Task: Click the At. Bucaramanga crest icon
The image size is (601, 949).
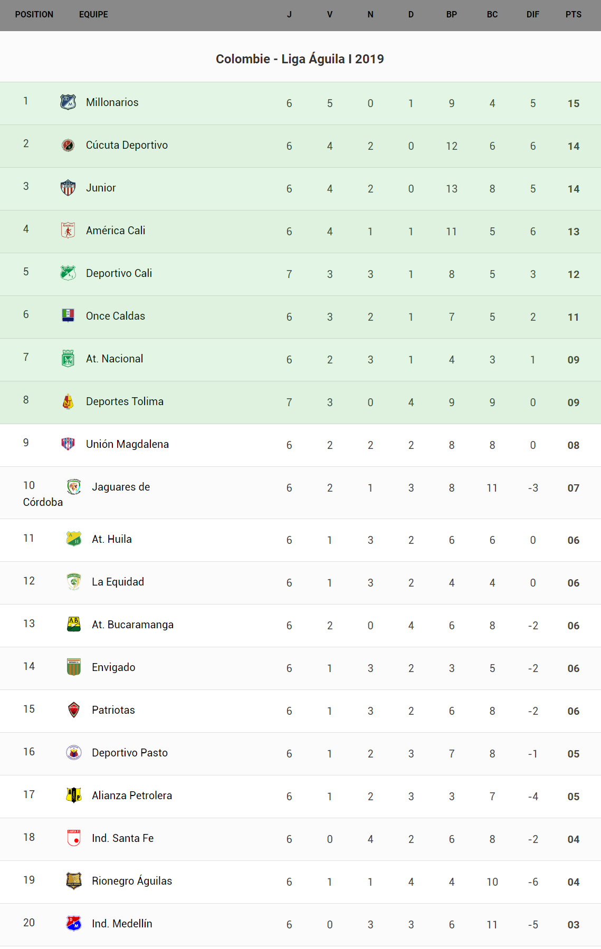Action: coord(74,625)
